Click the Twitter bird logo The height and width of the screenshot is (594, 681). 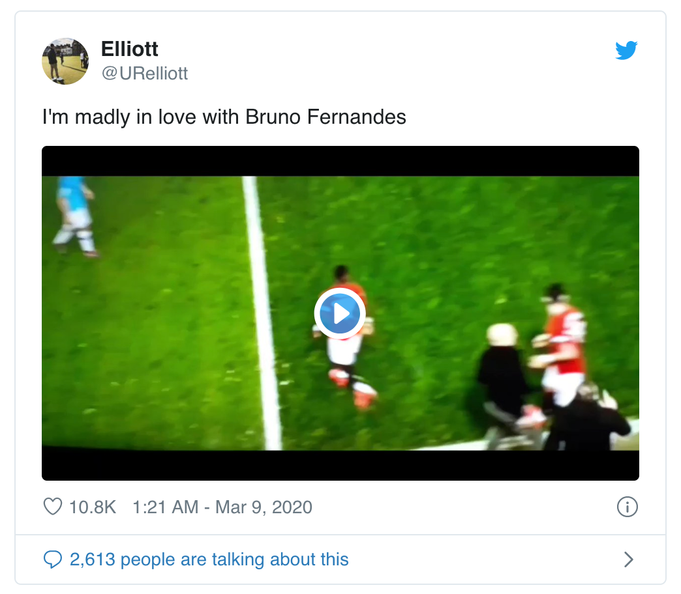click(x=626, y=49)
